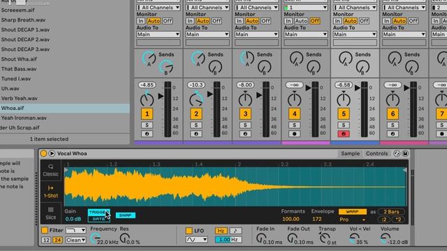Screen dimensions: 447x251
Task: Toggle the SNAP button
Action: pos(126,215)
